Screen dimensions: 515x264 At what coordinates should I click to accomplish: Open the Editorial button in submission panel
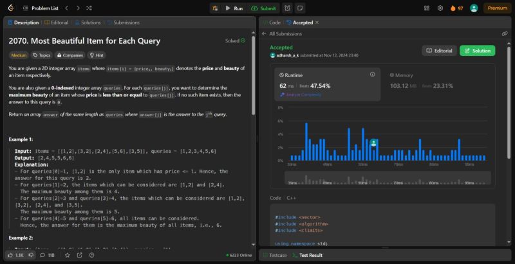(439, 51)
